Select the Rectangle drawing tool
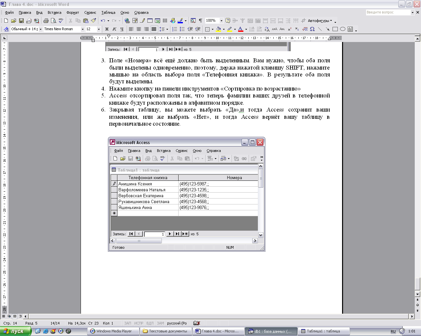 pyautogui.click(x=335, y=29)
